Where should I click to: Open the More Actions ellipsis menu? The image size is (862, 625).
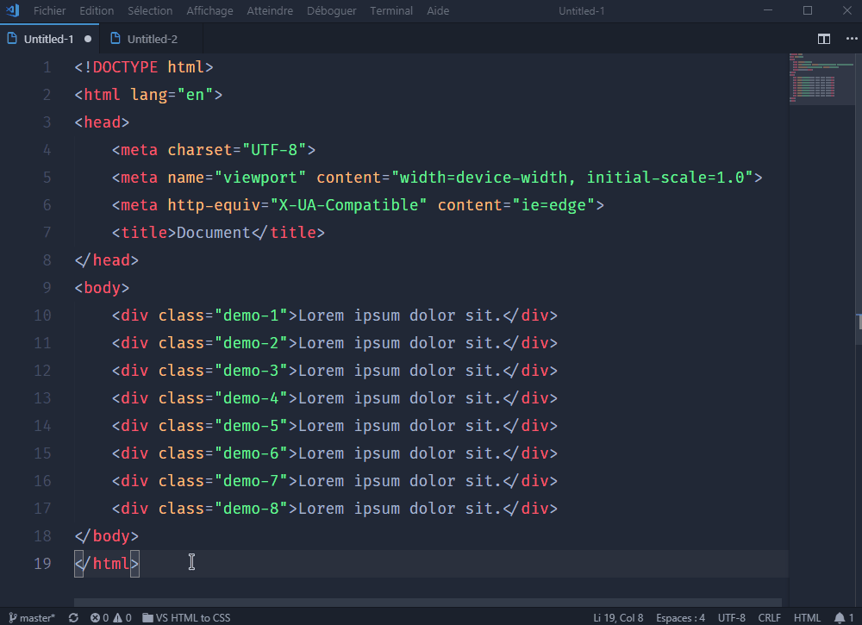pyautogui.click(x=850, y=39)
